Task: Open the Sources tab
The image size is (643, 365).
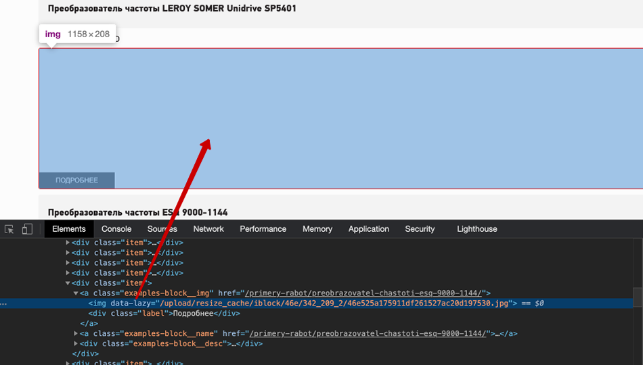Action: (162, 229)
